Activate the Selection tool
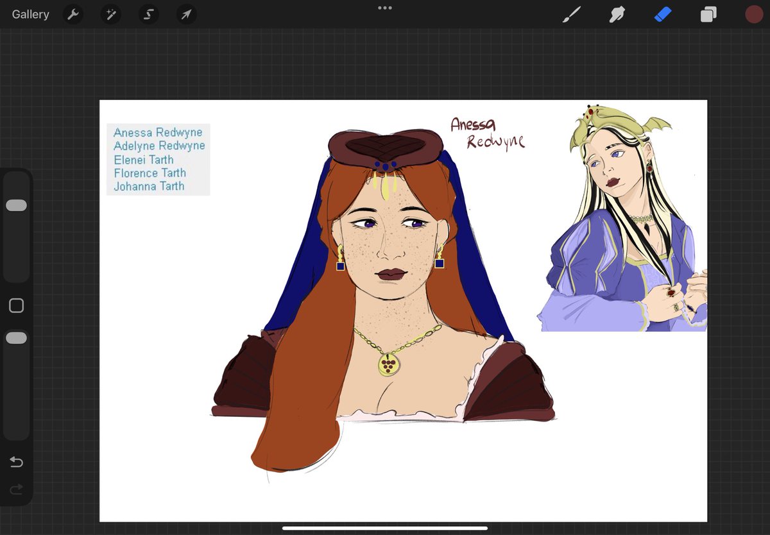 point(148,14)
